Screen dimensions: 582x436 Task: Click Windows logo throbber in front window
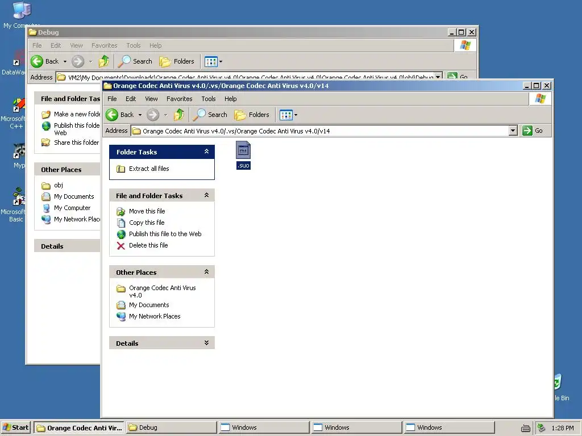tap(540, 99)
